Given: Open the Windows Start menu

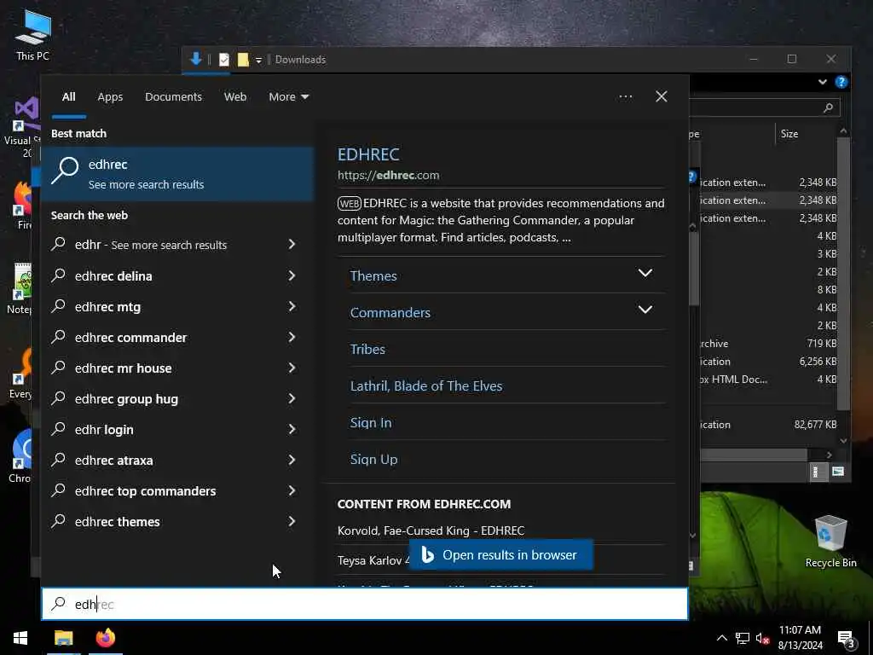Looking at the screenshot, I should pos(20,638).
